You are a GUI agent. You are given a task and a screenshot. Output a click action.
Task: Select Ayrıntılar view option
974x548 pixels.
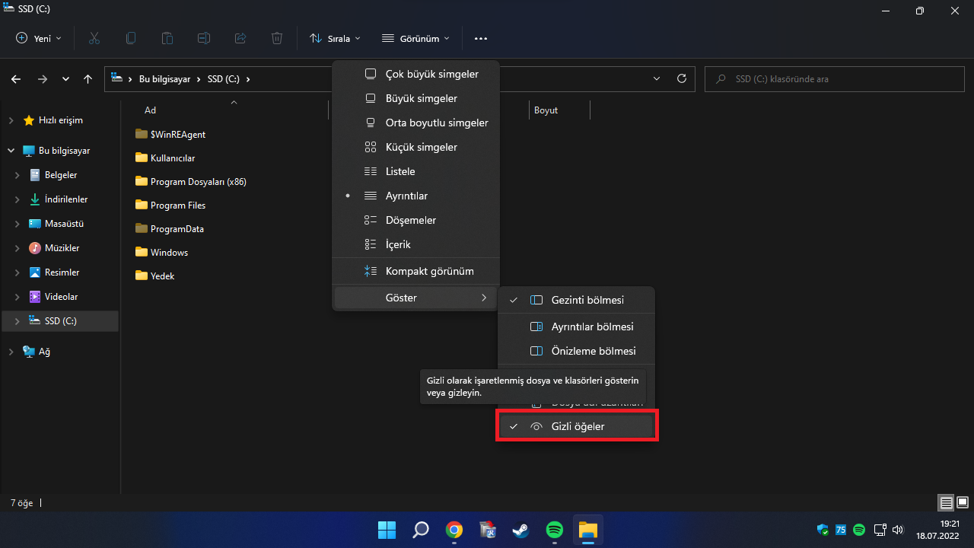[415, 196]
